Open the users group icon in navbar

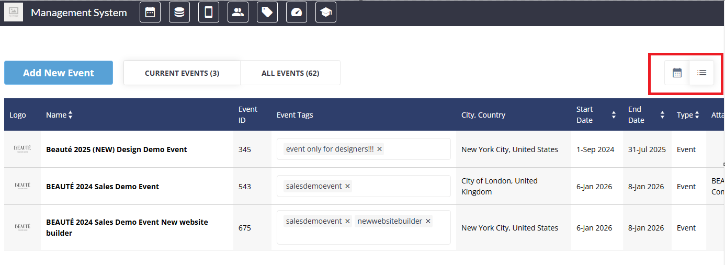coord(238,13)
